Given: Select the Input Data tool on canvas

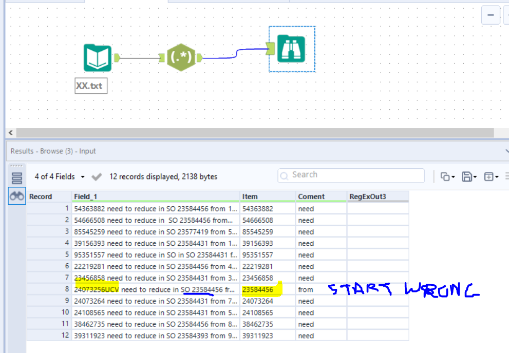Looking at the screenshot, I should coord(98,57).
